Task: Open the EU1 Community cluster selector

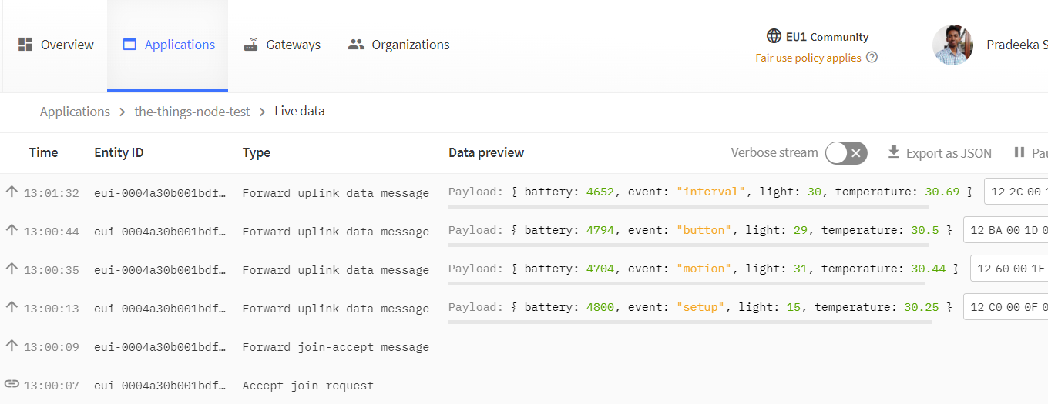Action: click(818, 37)
